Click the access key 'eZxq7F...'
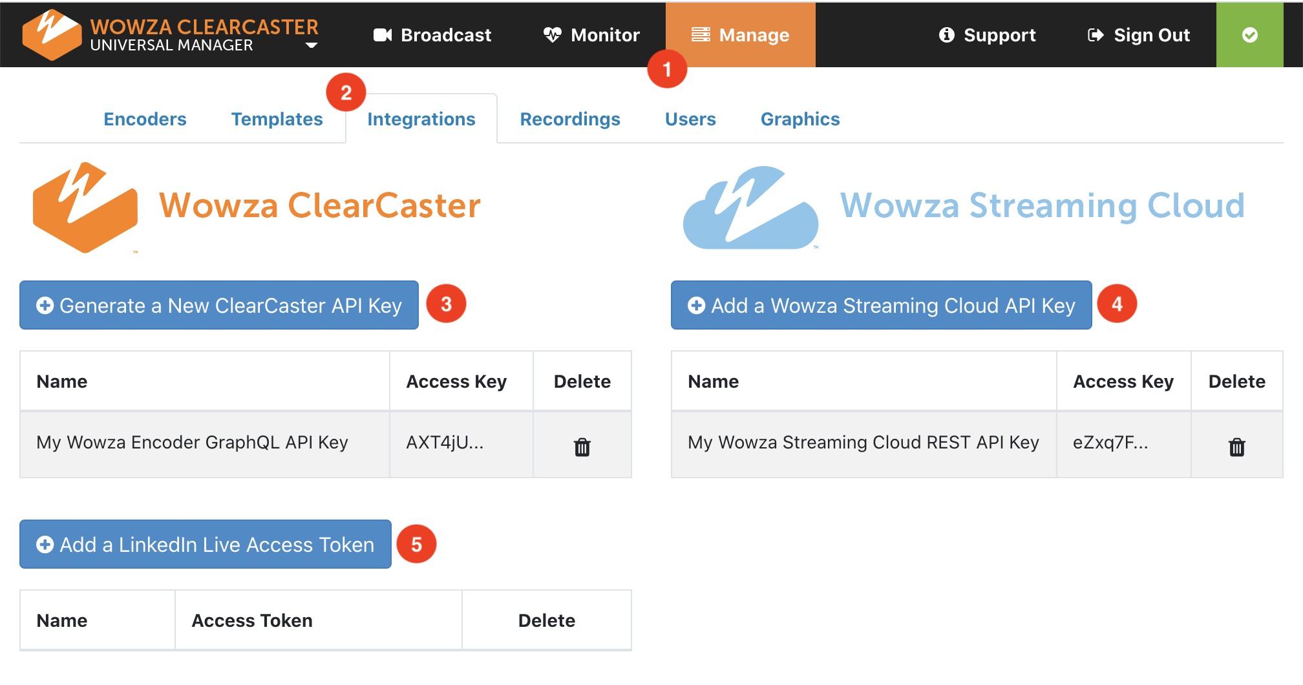Screen dimensions: 1303x685 (1110, 443)
